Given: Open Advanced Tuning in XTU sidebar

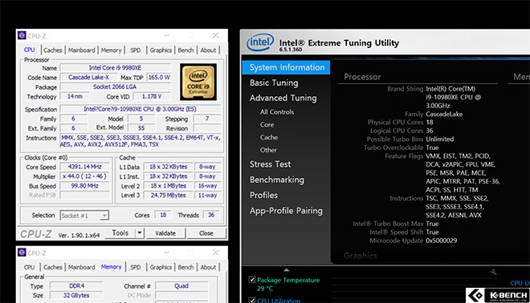Looking at the screenshot, I should point(283,98).
